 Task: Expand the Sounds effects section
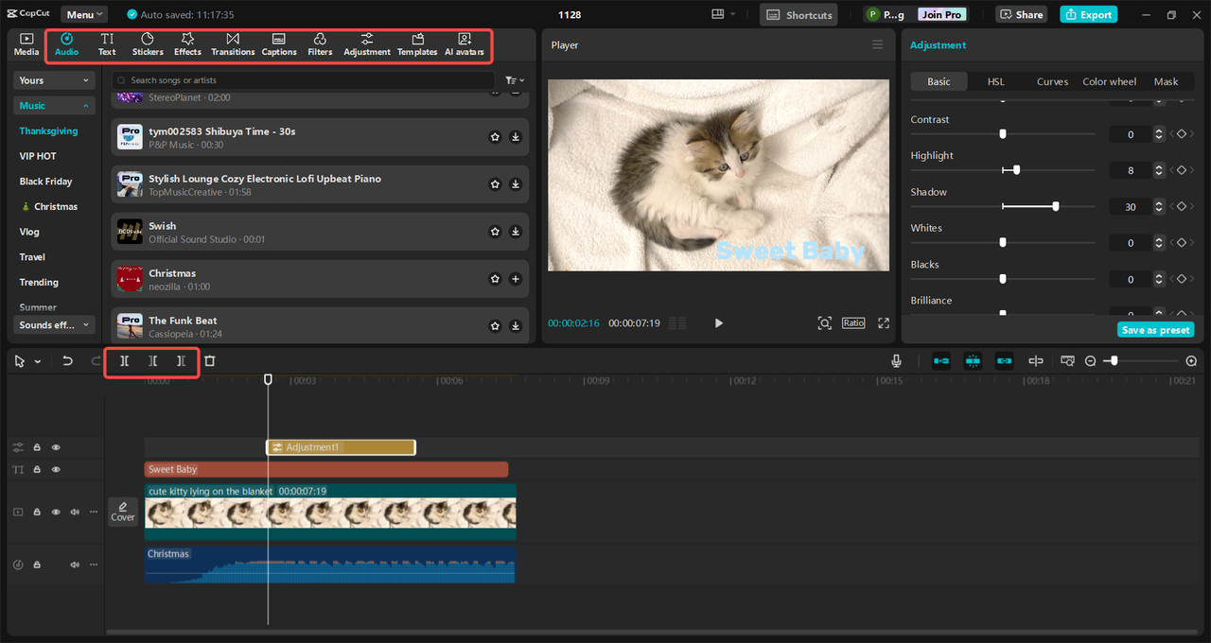point(55,324)
